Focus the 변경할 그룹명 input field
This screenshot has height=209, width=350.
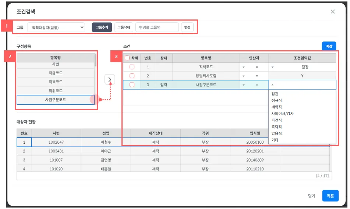pos(157,27)
